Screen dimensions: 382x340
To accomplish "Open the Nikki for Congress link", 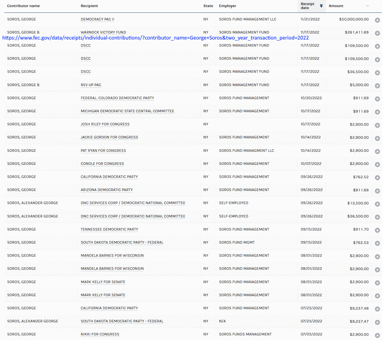I will coord(100,334).
